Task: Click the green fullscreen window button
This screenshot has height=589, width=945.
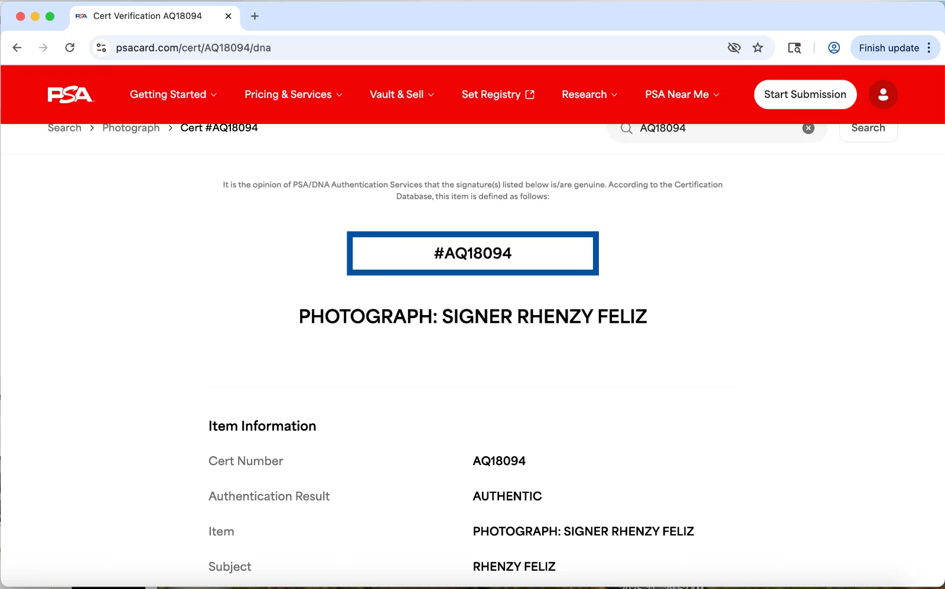Action: 50,17
